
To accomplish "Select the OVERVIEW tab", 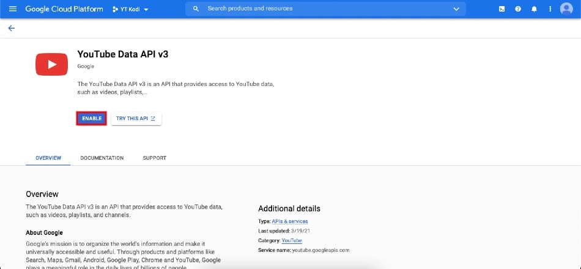I will coord(48,158).
